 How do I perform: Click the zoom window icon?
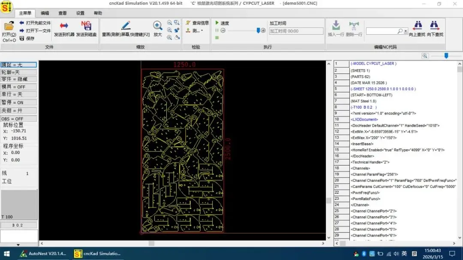[x=177, y=23]
